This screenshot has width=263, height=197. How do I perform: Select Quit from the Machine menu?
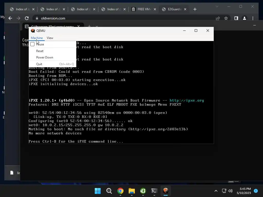tap(52, 64)
